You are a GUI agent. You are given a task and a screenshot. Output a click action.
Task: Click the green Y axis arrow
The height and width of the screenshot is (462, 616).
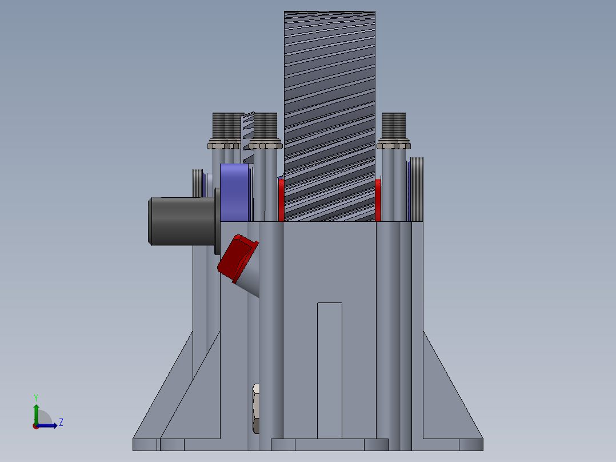pyautogui.click(x=36, y=412)
